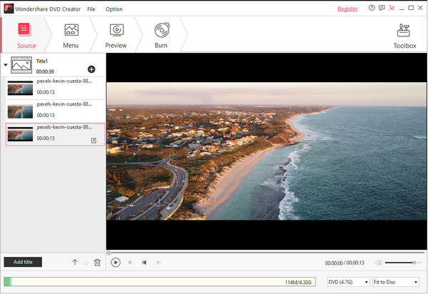The height and width of the screenshot is (294, 428).
Task: Open the Toolbox
Action: tap(404, 35)
